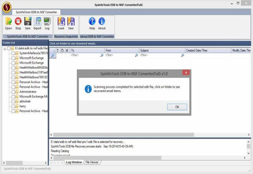The height and width of the screenshot is (174, 253).
Task: Sort by the To column header
Action: point(87,50)
